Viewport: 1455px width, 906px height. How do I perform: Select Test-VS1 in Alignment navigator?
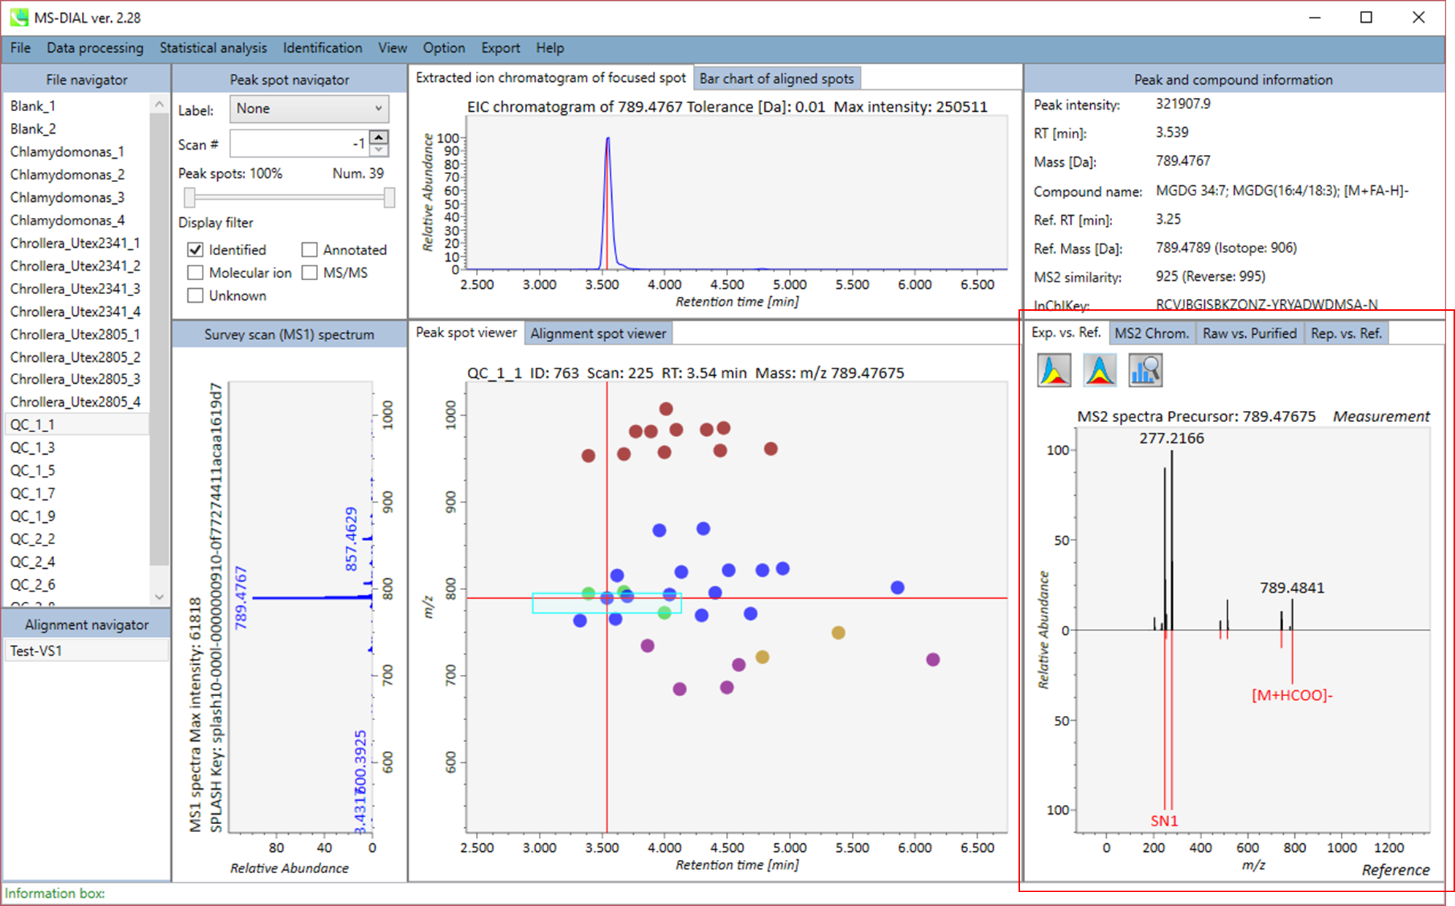coord(86,651)
